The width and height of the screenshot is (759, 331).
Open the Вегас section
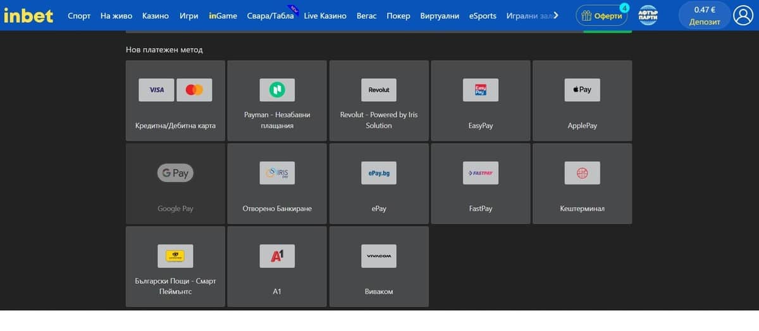click(x=366, y=16)
